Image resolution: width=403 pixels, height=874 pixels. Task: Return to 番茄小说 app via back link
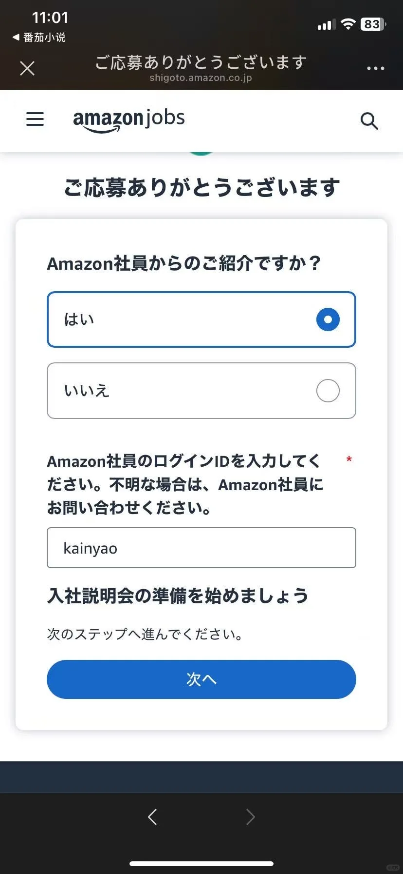click(x=39, y=38)
